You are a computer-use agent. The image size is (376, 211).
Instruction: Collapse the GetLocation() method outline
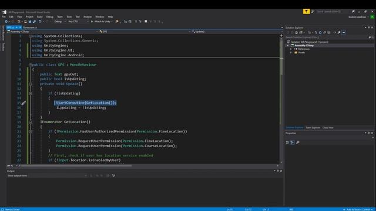click(x=30, y=122)
